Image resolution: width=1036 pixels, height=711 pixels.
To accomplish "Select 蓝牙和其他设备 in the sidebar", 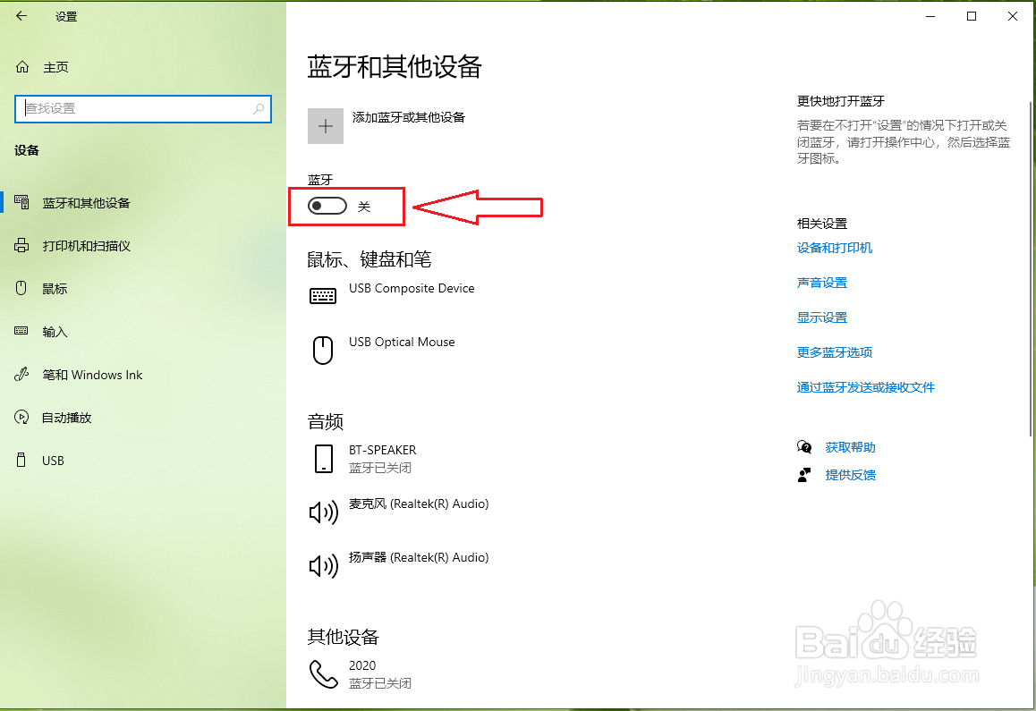I will (x=21, y=202).
